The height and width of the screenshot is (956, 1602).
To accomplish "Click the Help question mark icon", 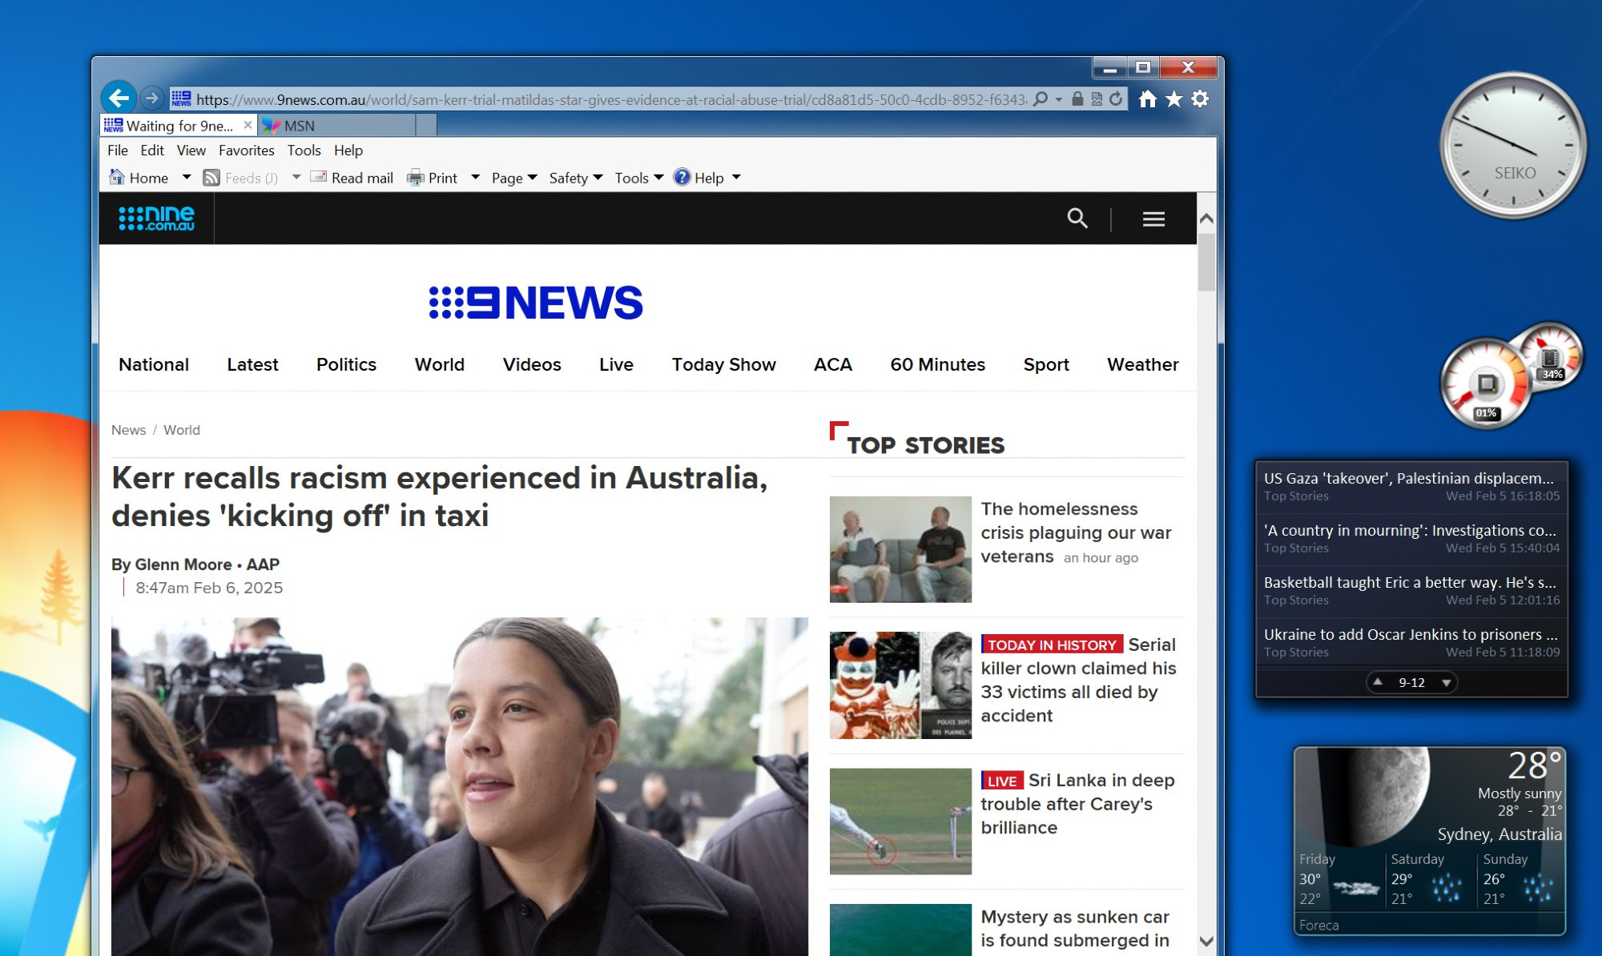I will (682, 177).
